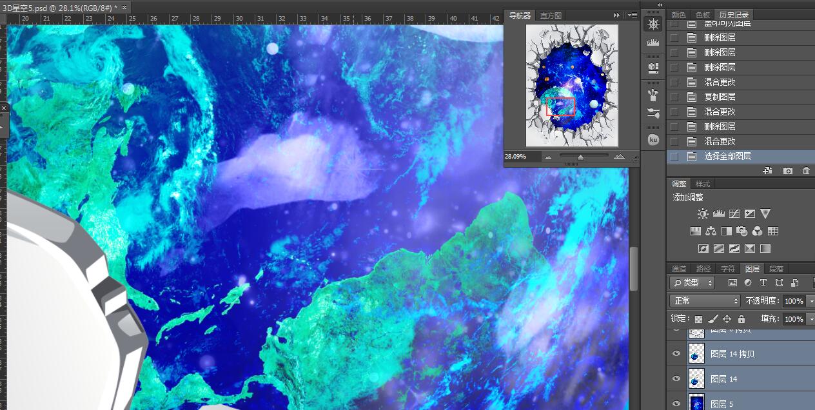Set history brush source at 选择全部图层
Viewport: 815px width, 410px height.
[674, 156]
